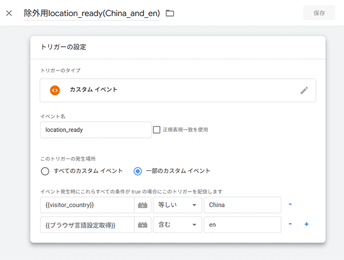The width and height of the screenshot is (344, 260).
Task: Open the 等しい operator dropdown
Action: pyautogui.click(x=177, y=205)
